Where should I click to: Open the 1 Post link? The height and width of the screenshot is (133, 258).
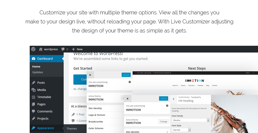80,114
